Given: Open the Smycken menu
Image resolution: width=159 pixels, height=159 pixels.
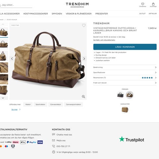Looking at the screenshot, I should tap(57, 14).
